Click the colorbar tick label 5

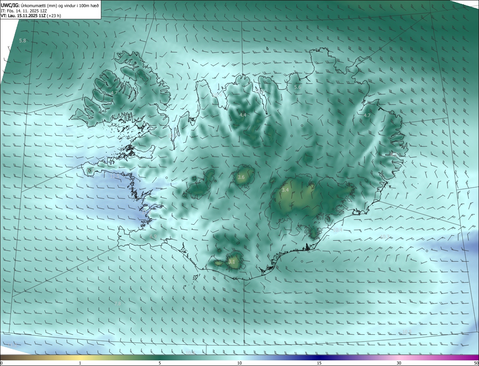(x=160, y=363)
